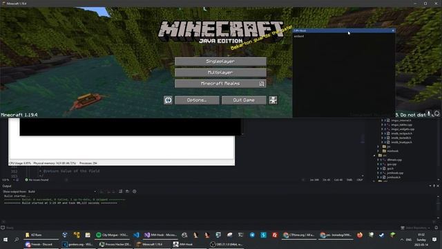Click the Realms news icon on Realms button
442x249 pixels.
262,84
